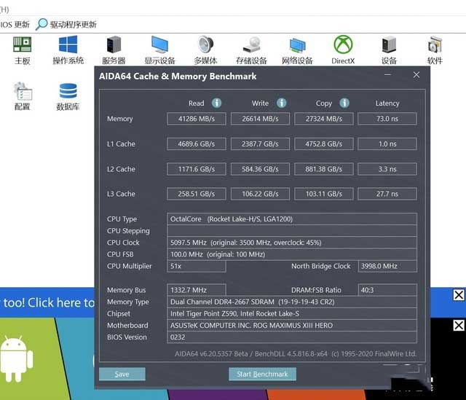Click L3 Cache Read value 258.51 GB/s

pyautogui.click(x=197, y=194)
